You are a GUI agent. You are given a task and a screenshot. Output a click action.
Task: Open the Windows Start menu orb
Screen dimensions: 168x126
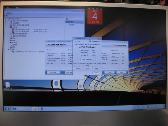7,109
